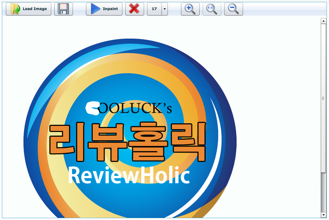Open the brush size 17 dropdown arrow
Image resolution: width=329 pixels, height=220 pixels.
click(x=164, y=9)
